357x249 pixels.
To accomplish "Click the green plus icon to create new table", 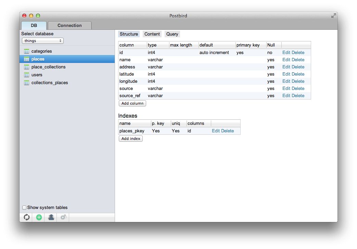I will [x=38, y=217].
